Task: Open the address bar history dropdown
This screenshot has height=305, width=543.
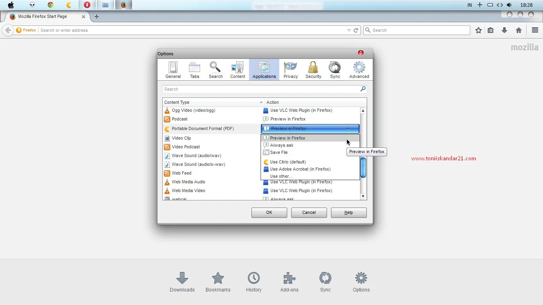Action: 349,30
